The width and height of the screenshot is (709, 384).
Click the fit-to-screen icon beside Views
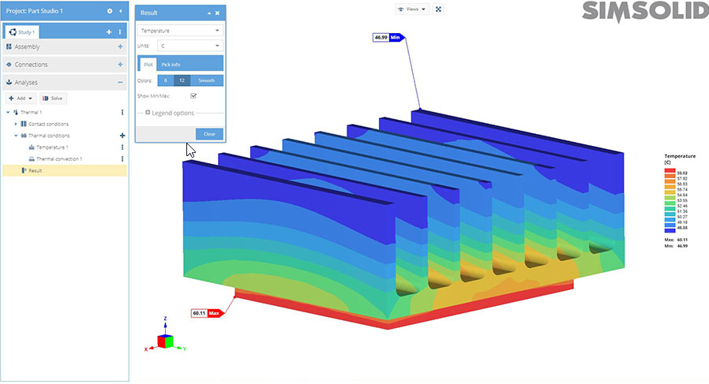pyautogui.click(x=439, y=9)
